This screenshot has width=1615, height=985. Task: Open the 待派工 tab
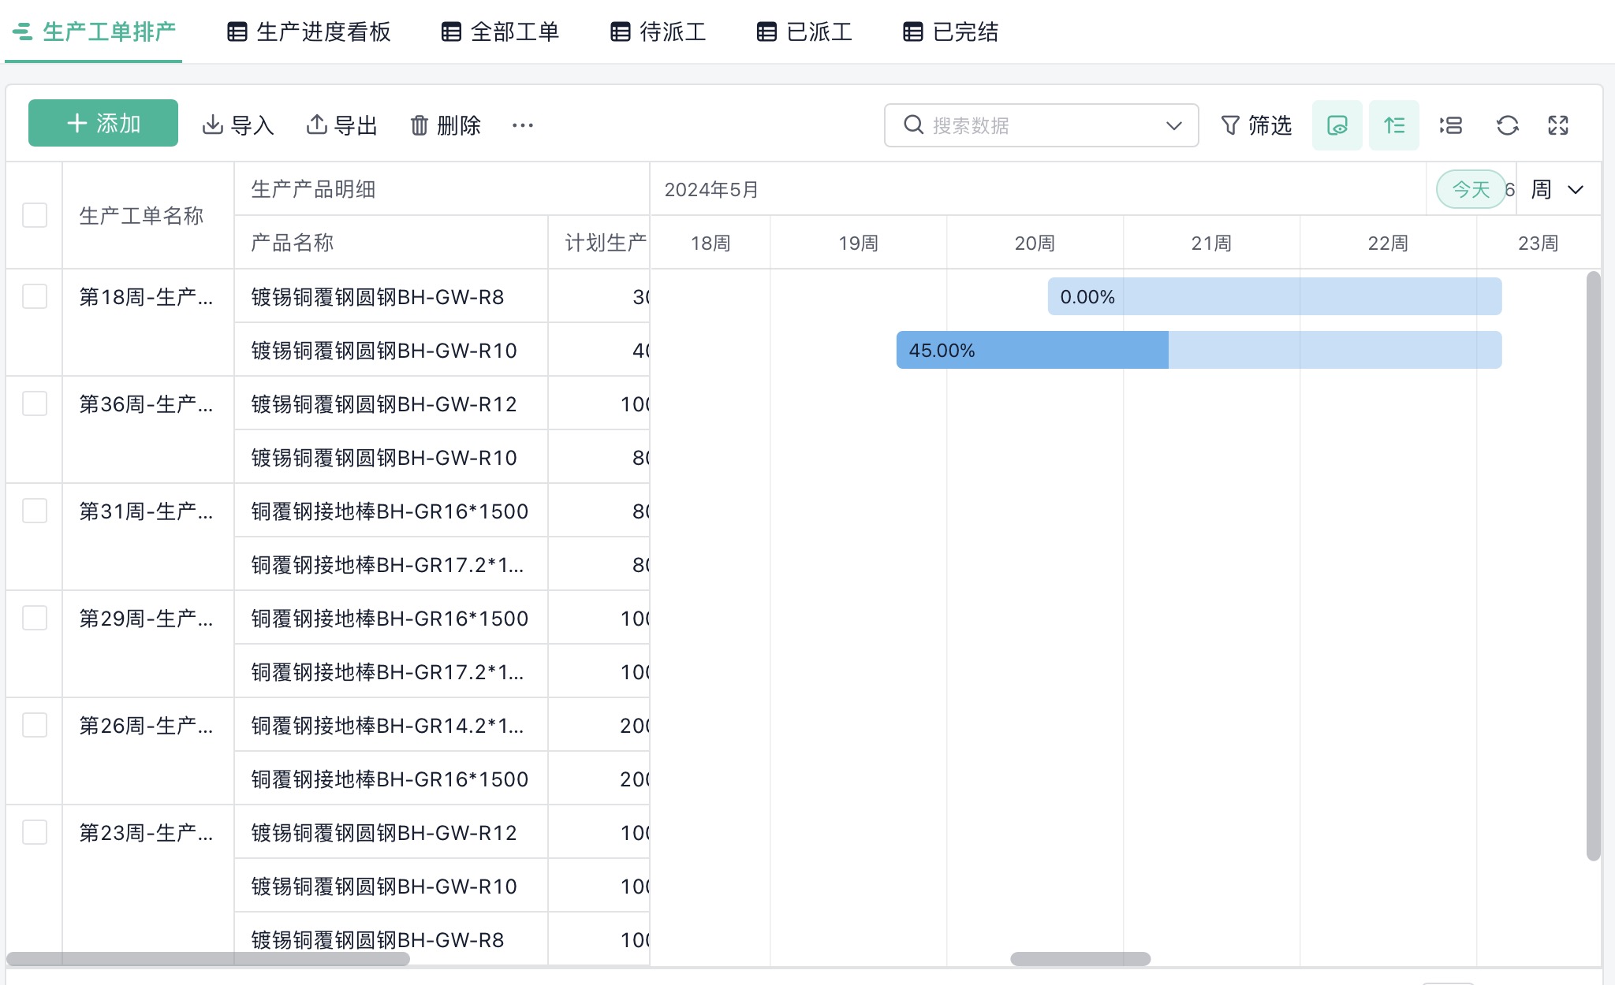(658, 32)
